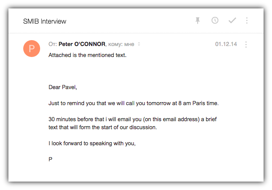Click the orange P sender avatar
This screenshot has width=272, height=190.
32,49
